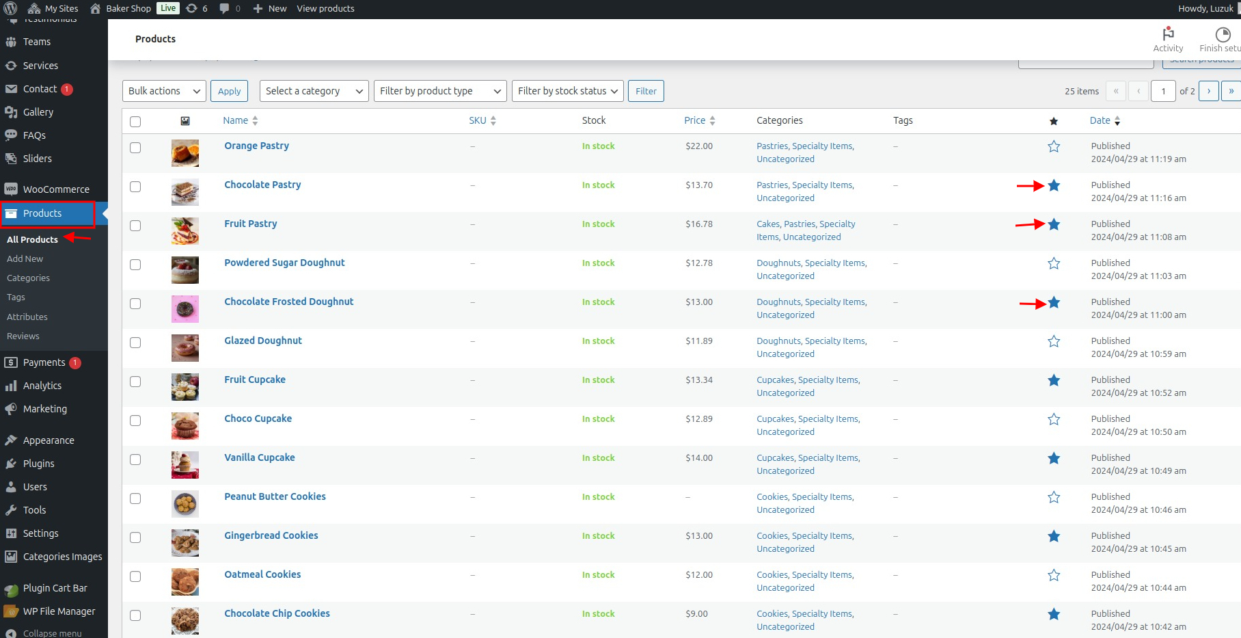The image size is (1241, 638).
Task: Open the Analytics sidebar item
Action: click(42, 386)
